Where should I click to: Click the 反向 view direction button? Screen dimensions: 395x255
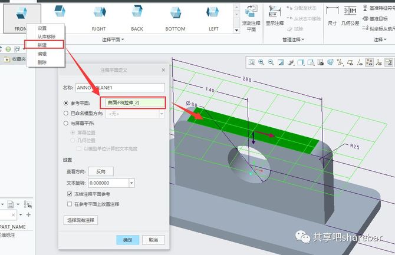101,171
